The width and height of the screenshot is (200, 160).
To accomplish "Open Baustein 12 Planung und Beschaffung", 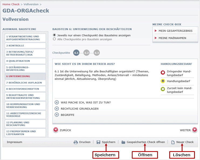I will point(25,124).
